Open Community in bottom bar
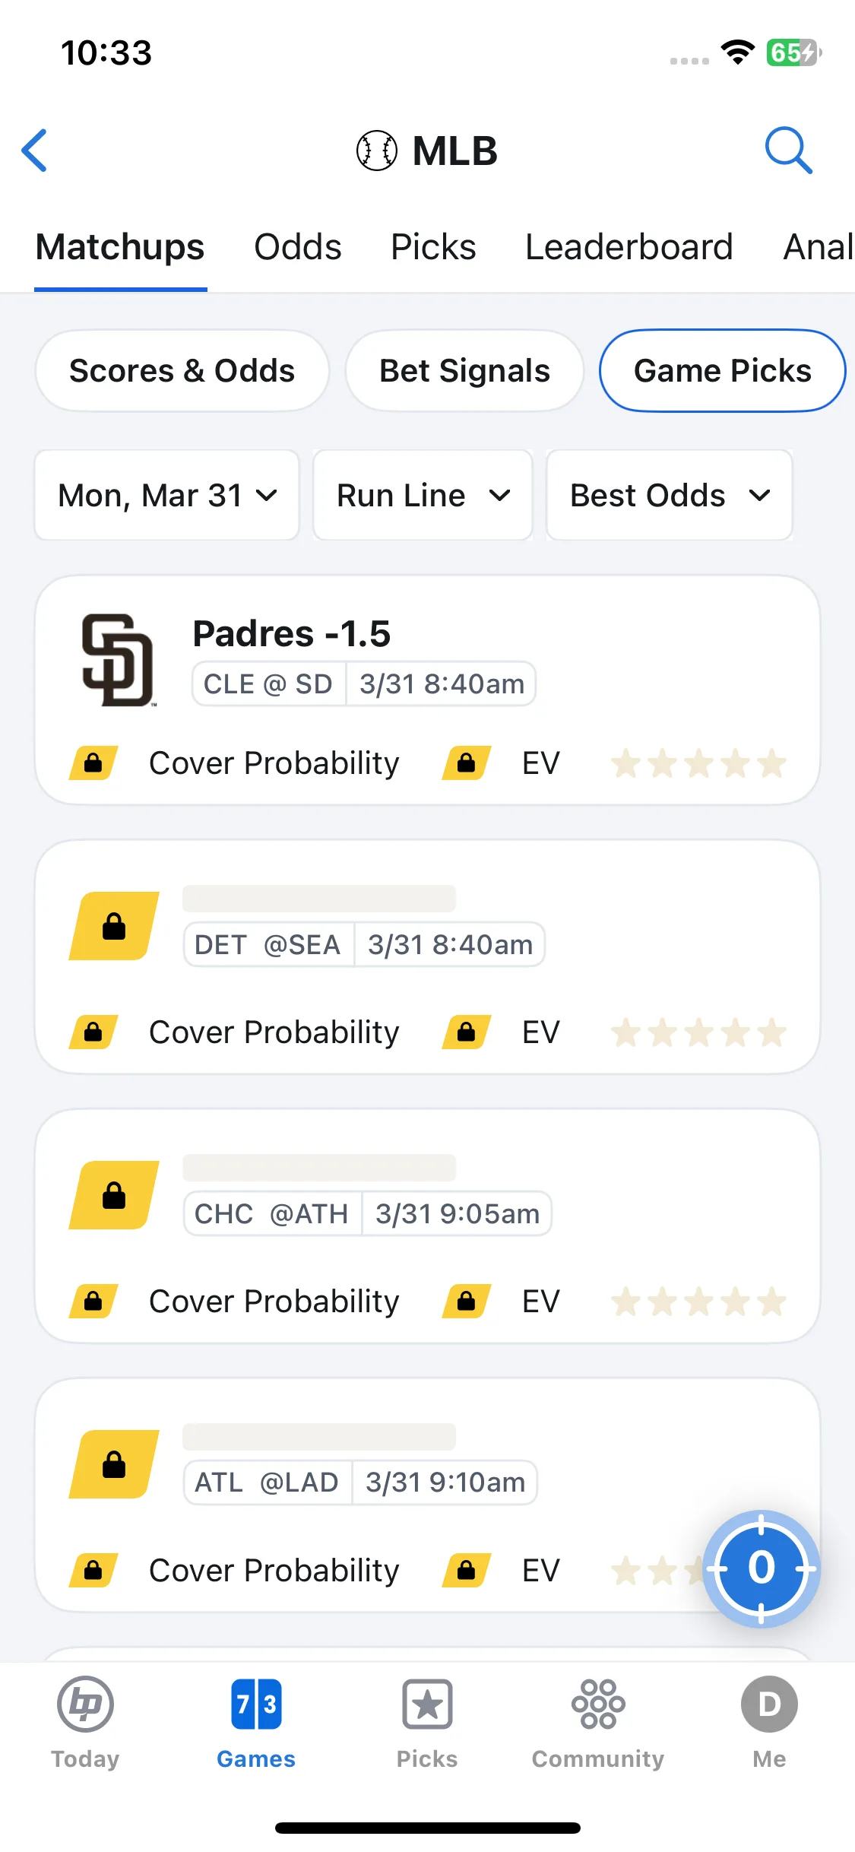This screenshot has height=1852, width=855. pyautogui.click(x=598, y=1723)
